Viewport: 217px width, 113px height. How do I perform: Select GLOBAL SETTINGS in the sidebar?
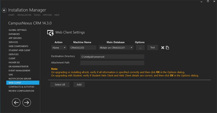(x=18, y=30)
